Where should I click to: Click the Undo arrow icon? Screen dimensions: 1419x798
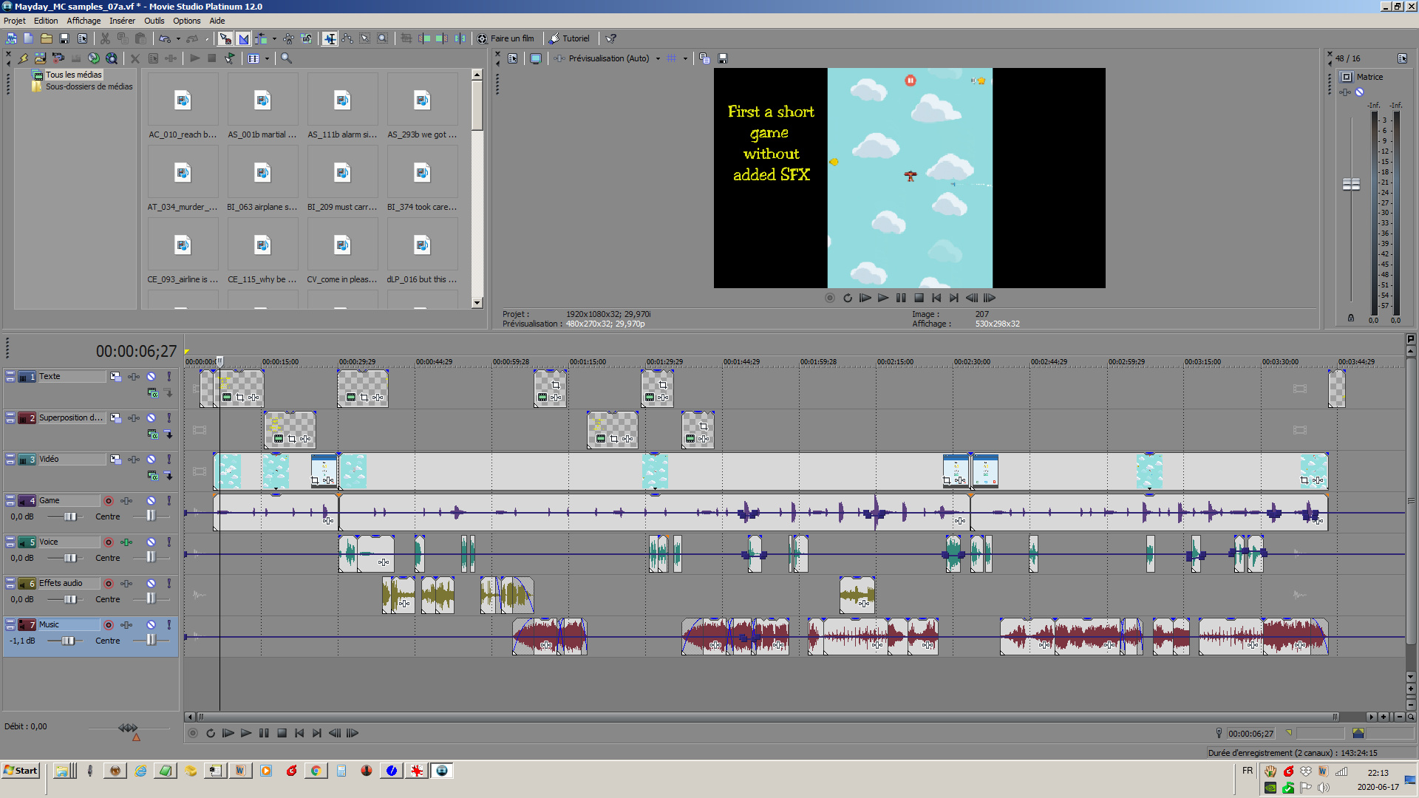tap(164, 38)
